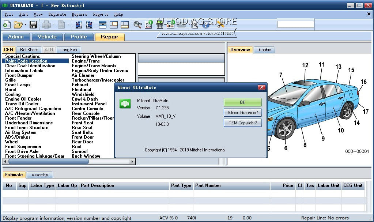Click the wrench and screwdriver tools icon
The image size is (374, 222).
click(220, 25)
